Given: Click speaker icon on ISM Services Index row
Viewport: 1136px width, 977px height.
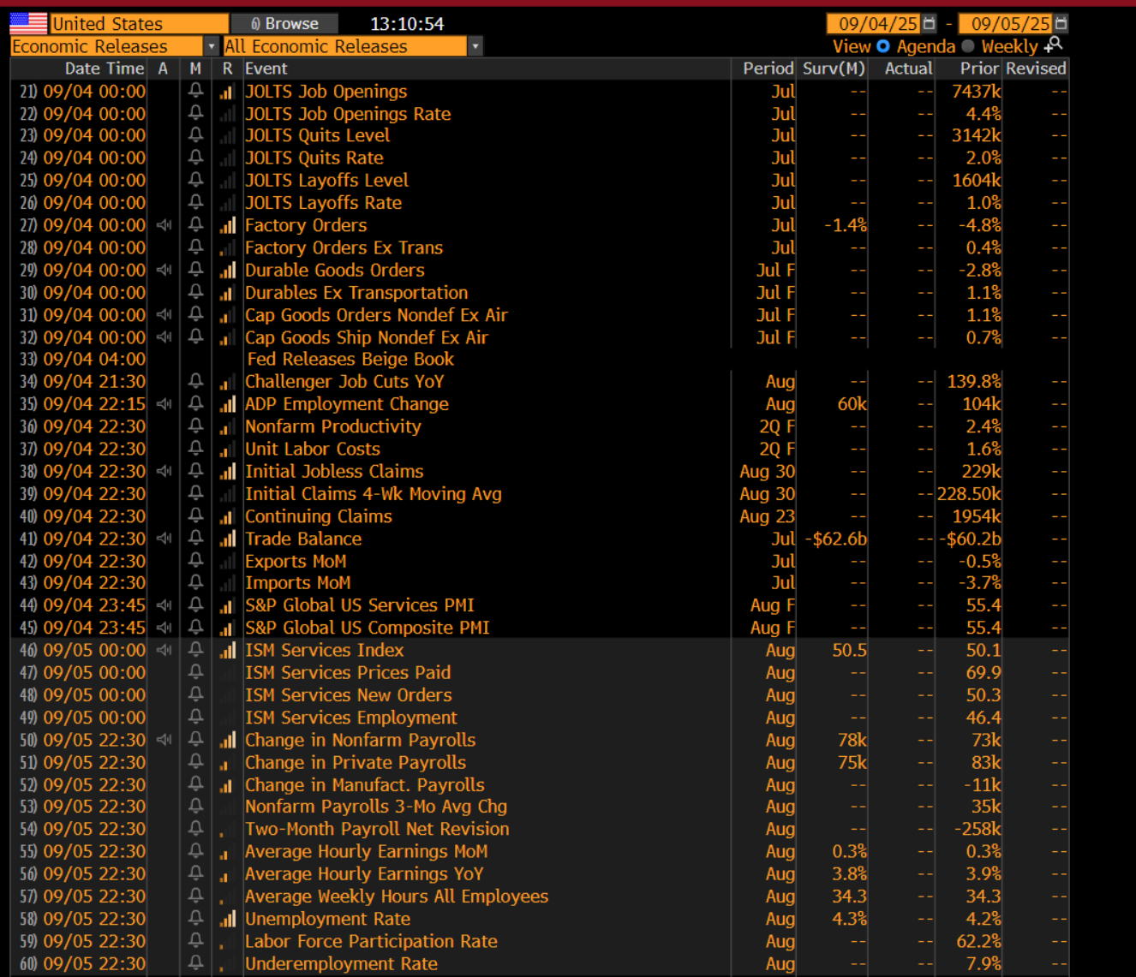Looking at the screenshot, I should 164,650.
